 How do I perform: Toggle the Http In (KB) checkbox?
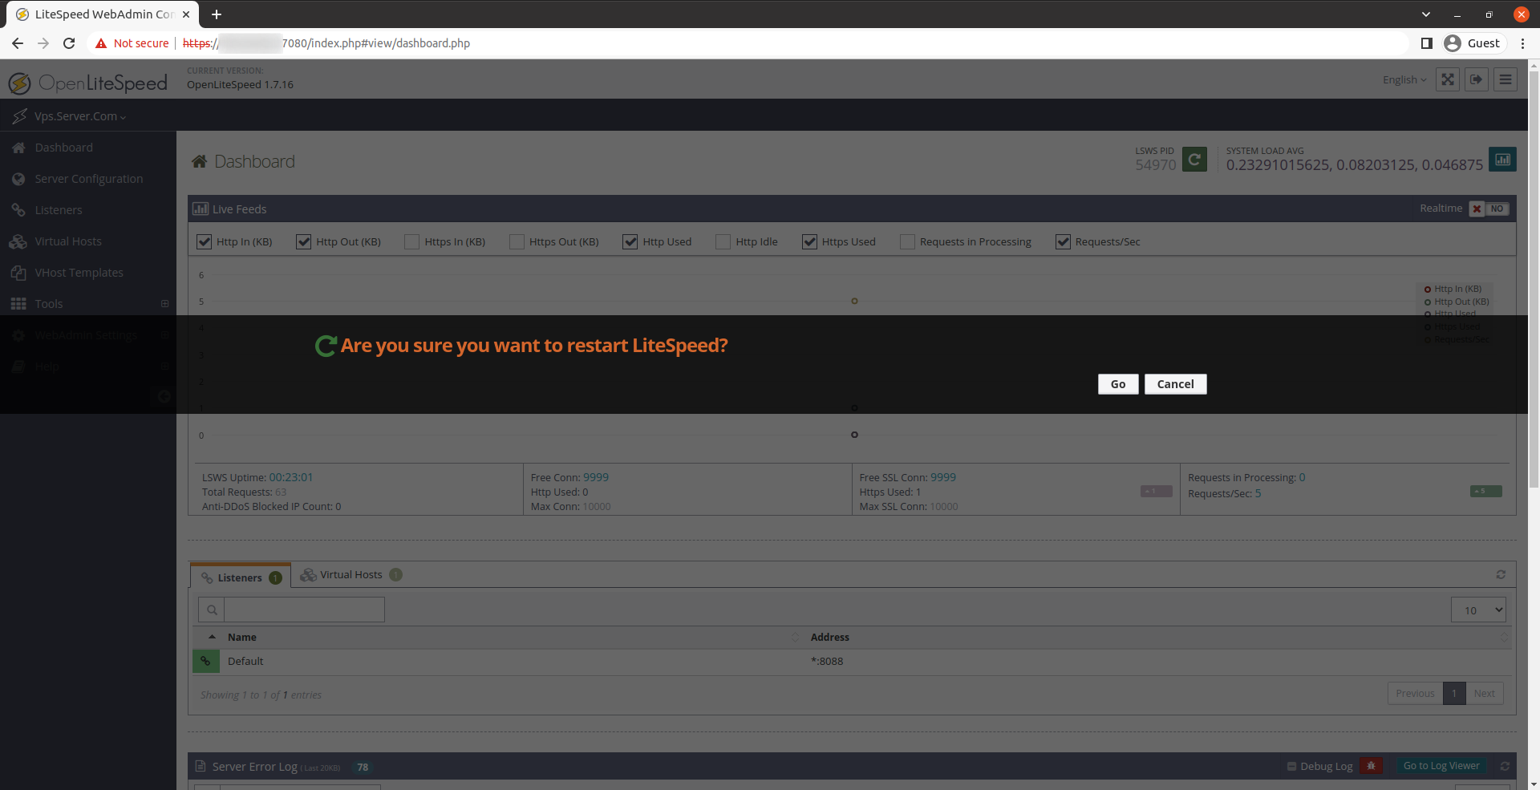tap(205, 241)
